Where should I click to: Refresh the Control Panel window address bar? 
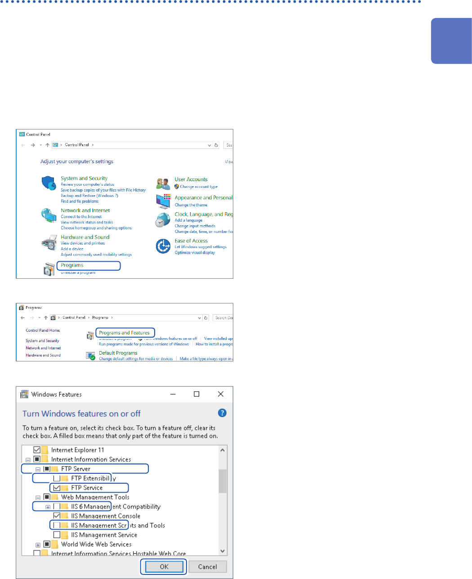[x=216, y=145]
